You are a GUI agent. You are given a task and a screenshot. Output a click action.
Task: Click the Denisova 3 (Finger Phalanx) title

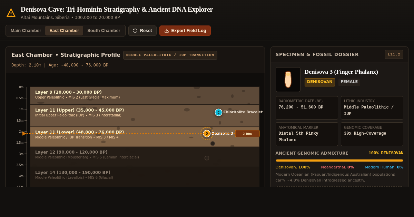[341, 72]
